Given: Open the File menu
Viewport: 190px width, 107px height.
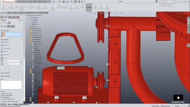Looking at the screenshot, I should click(19, 1).
